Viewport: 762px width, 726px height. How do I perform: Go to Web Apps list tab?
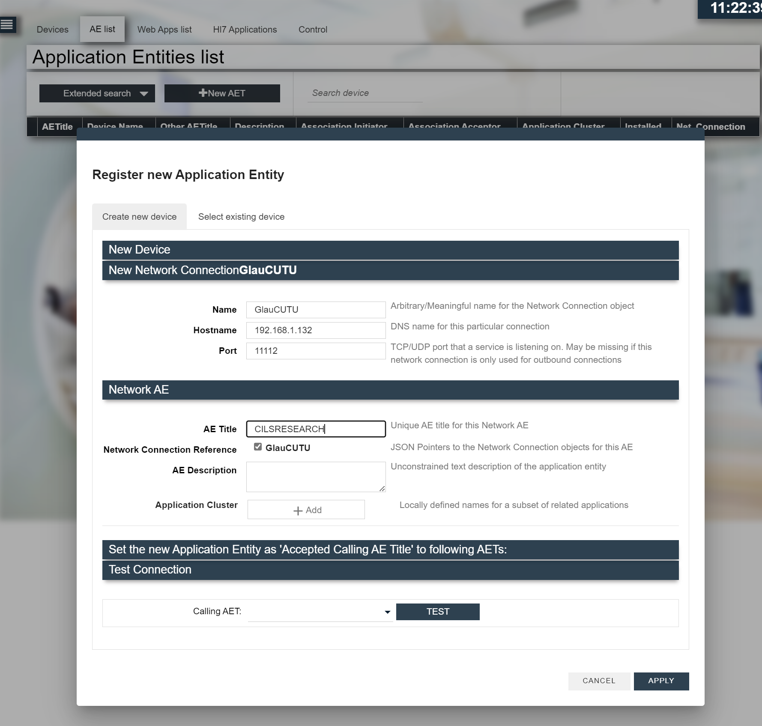[x=164, y=30]
